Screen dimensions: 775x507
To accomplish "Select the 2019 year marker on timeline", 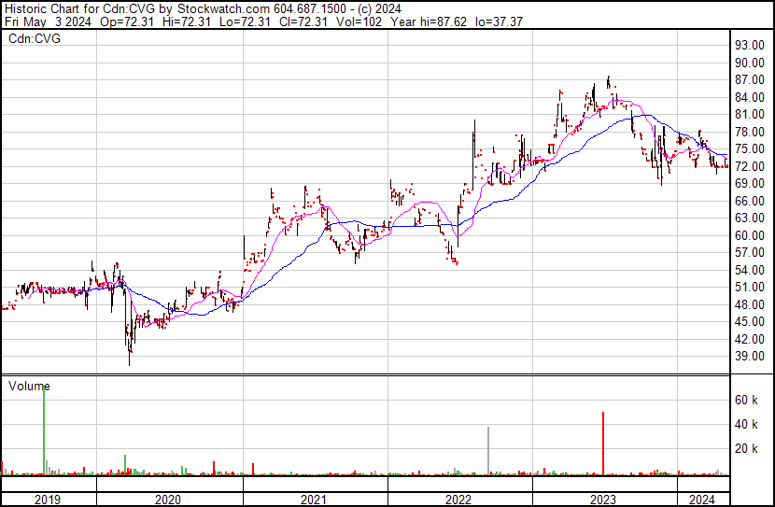I will [x=48, y=500].
